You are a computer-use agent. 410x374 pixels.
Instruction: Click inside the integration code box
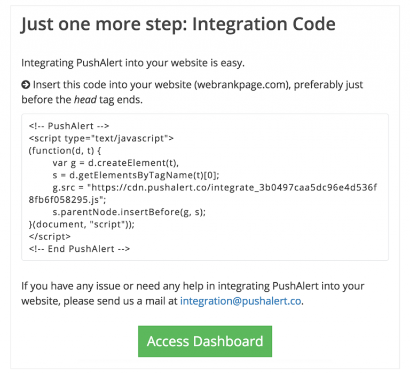tap(205, 187)
